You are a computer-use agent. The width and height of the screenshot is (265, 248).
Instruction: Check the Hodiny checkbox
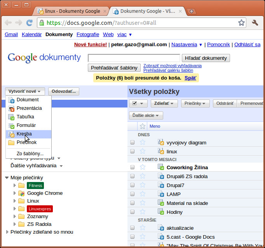(132, 212)
